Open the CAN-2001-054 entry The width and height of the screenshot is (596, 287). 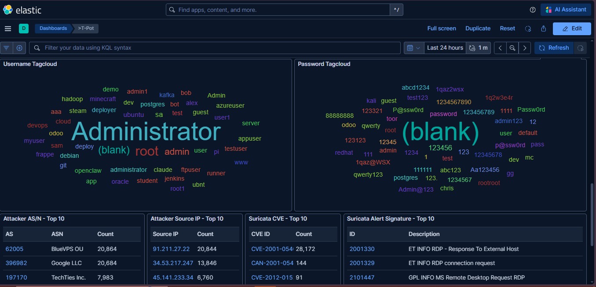pyautogui.click(x=272, y=263)
